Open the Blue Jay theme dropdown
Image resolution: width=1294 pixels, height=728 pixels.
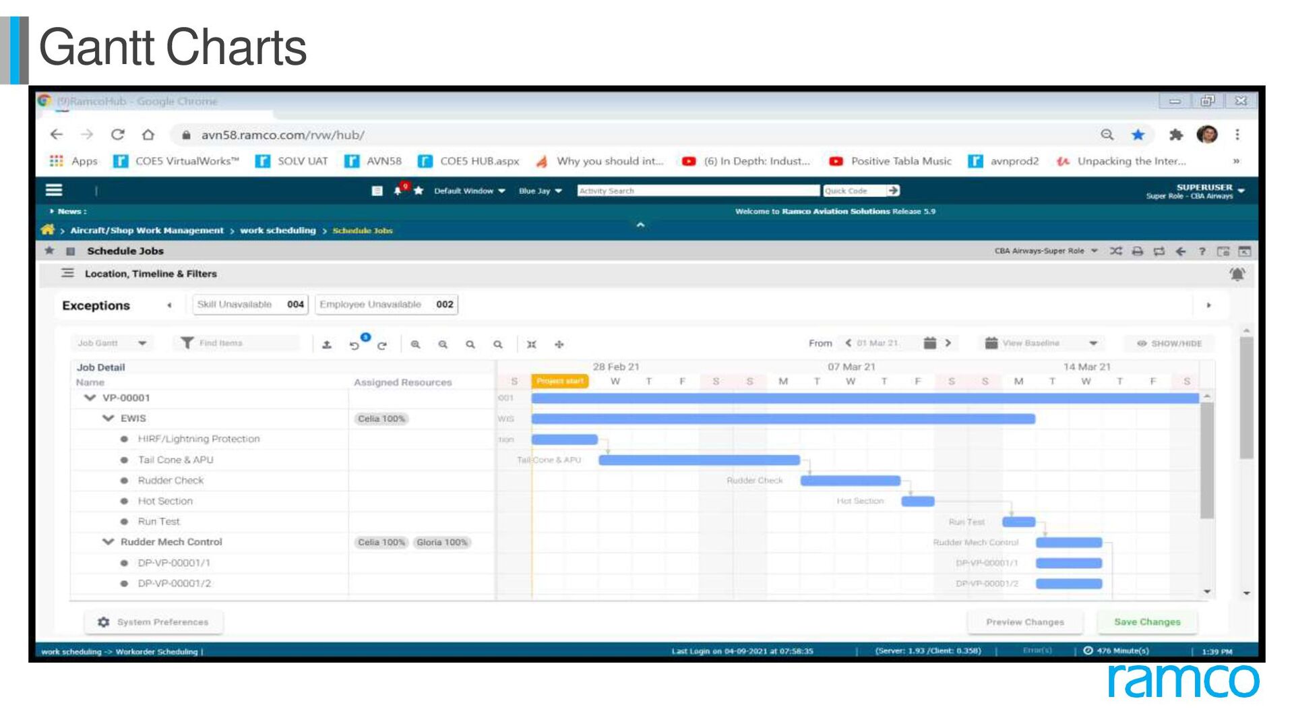tap(540, 191)
